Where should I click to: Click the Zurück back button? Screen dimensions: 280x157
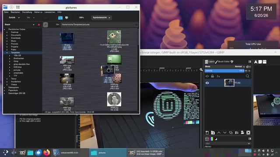[12, 17]
